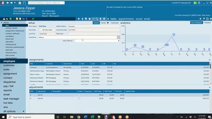Image resolution: width=212 pixels, height=119 pixels.
Task: Click the down arrow in employee toolbar
Action: 104,19
